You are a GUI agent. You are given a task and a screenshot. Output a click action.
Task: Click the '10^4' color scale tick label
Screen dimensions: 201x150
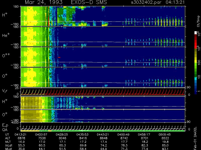click(x=198, y=33)
